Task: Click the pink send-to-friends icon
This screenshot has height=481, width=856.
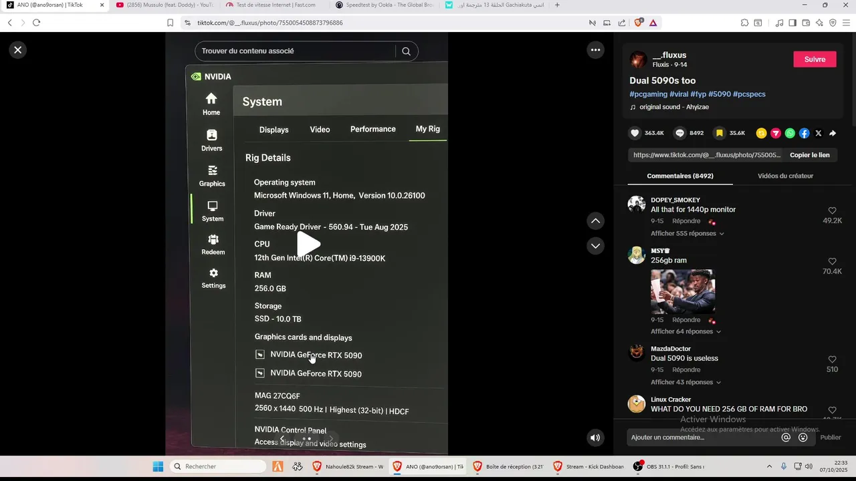Action: (x=776, y=133)
